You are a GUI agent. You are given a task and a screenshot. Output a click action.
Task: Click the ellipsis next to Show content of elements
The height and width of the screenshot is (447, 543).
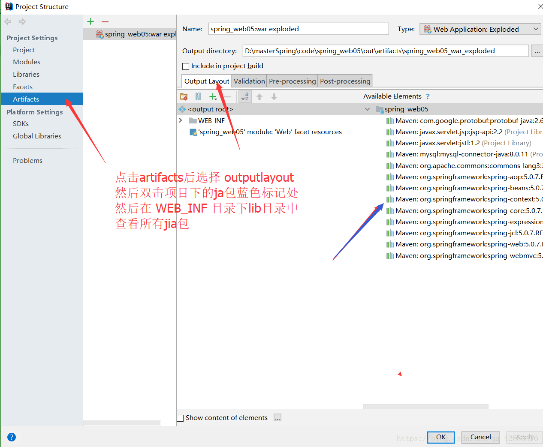click(278, 418)
